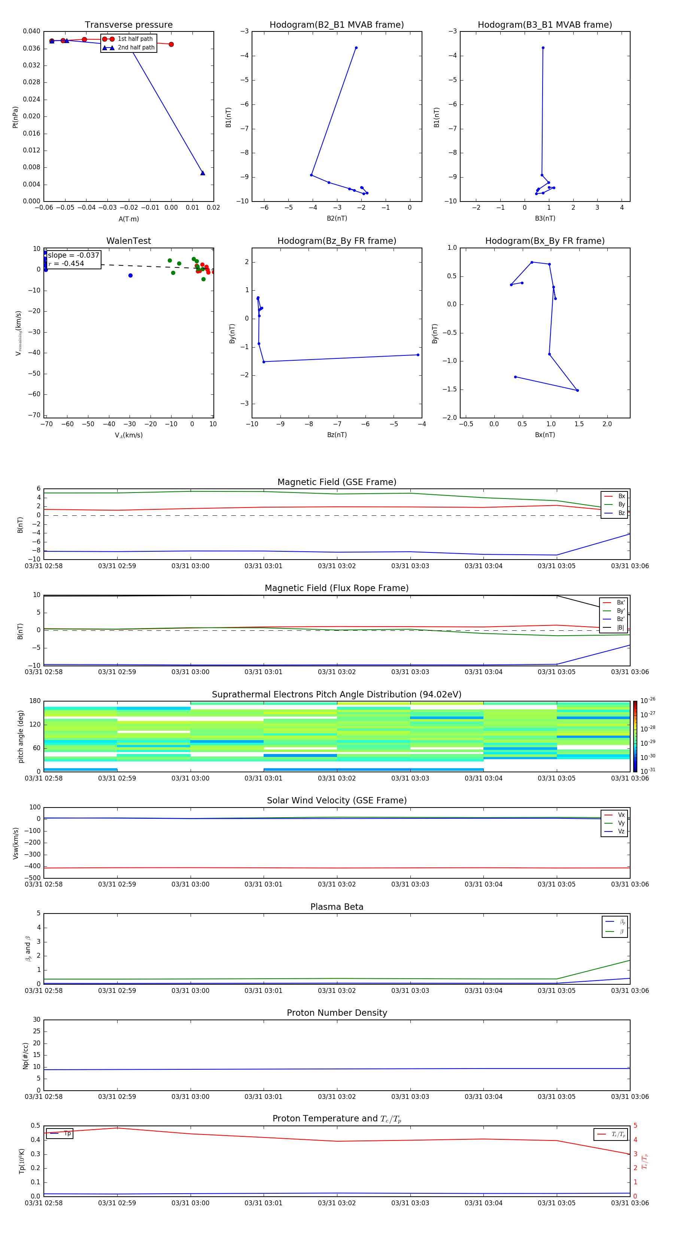Image resolution: width=674 pixels, height=1236 pixels.
Task: Click the Te/Tp legend box in temperature panel
Action: [x=611, y=1134]
